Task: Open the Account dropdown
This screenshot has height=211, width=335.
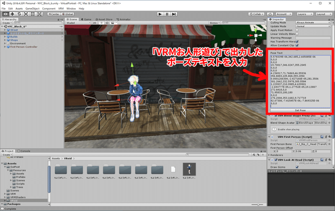Action: pos(284,14)
